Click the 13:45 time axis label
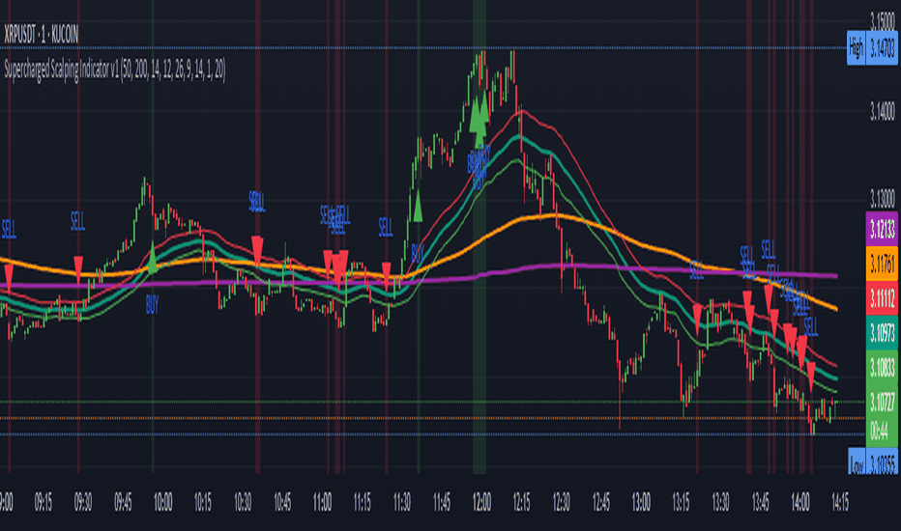Image resolution: width=901 pixels, height=531 pixels. [760, 503]
